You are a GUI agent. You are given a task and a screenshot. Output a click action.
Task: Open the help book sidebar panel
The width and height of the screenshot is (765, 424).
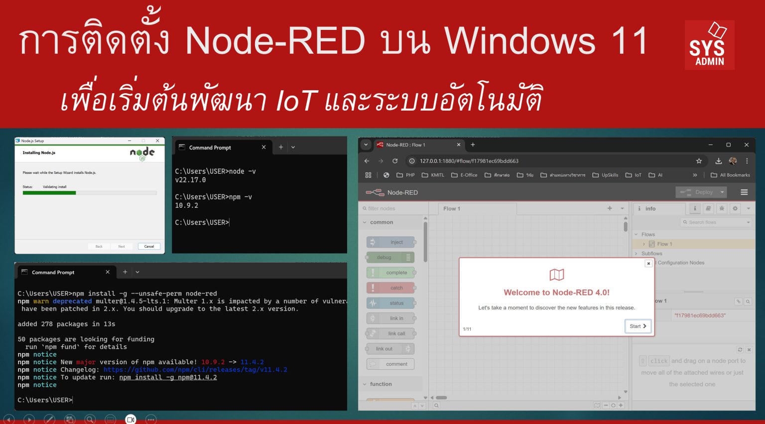point(708,208)
